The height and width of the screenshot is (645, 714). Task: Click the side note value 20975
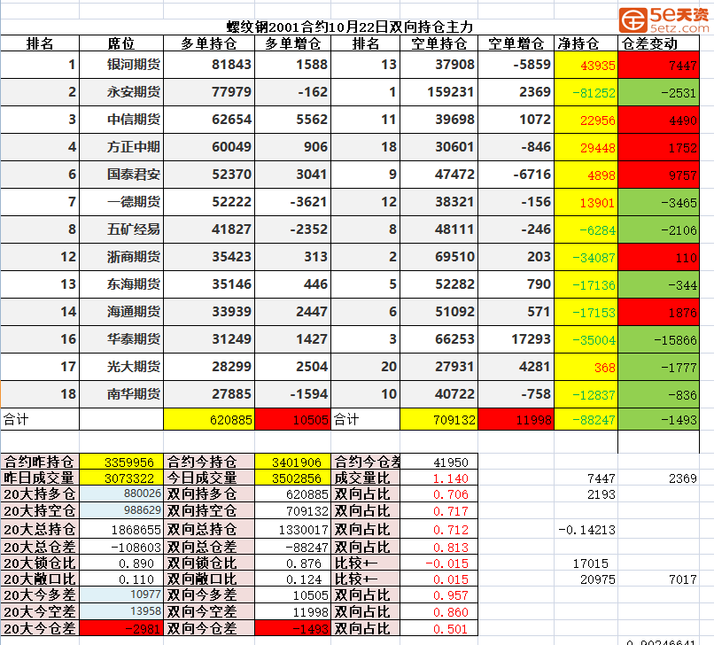pos(597,579)
